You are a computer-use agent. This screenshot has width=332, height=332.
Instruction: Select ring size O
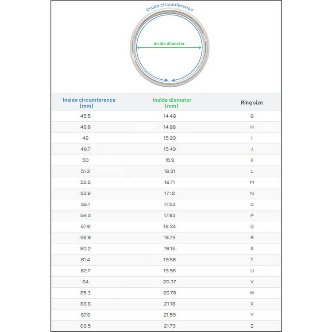click(252, 205)
